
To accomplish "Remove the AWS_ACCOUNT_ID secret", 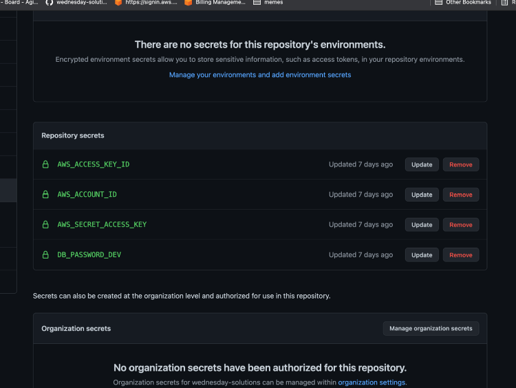I will point(461,195).
